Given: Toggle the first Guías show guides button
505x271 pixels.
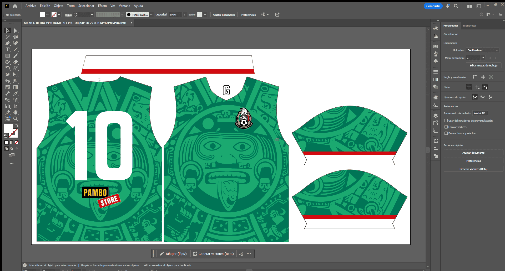Looking at the screenshot, I should click(469, 87).
